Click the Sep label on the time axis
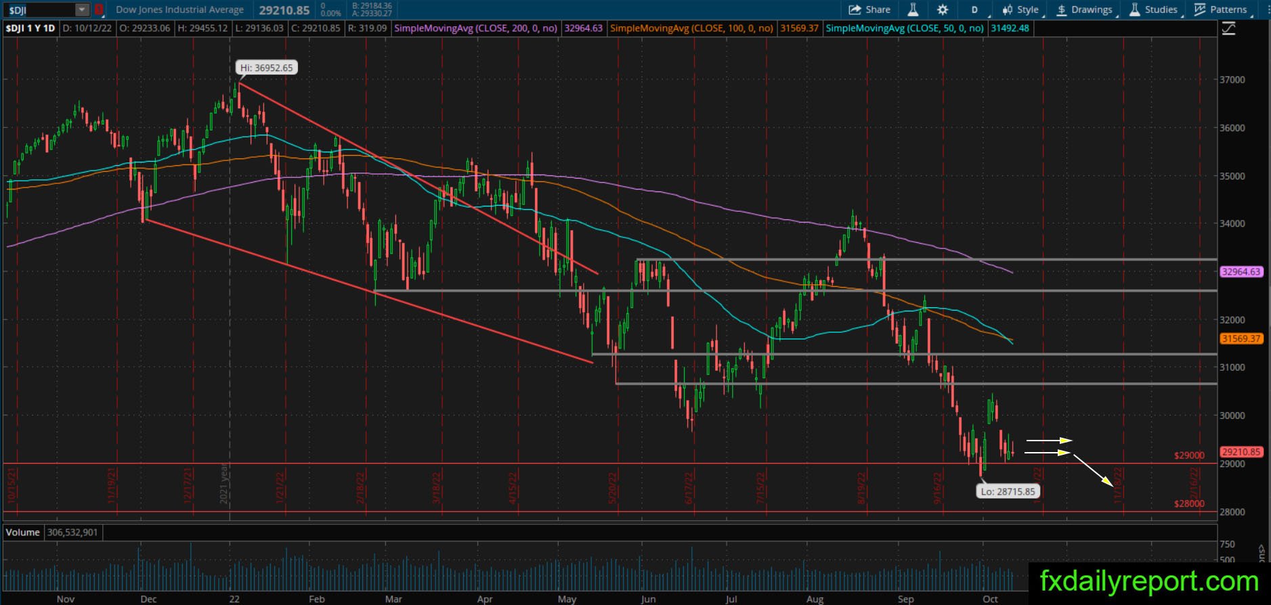 [906, 599]
